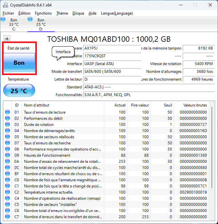Select the Température interne actuelle row

pyautogui.click(x=106, y=192)
